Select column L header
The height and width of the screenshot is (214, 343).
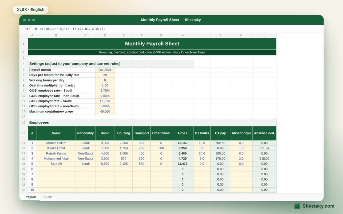tap(264, 35)
